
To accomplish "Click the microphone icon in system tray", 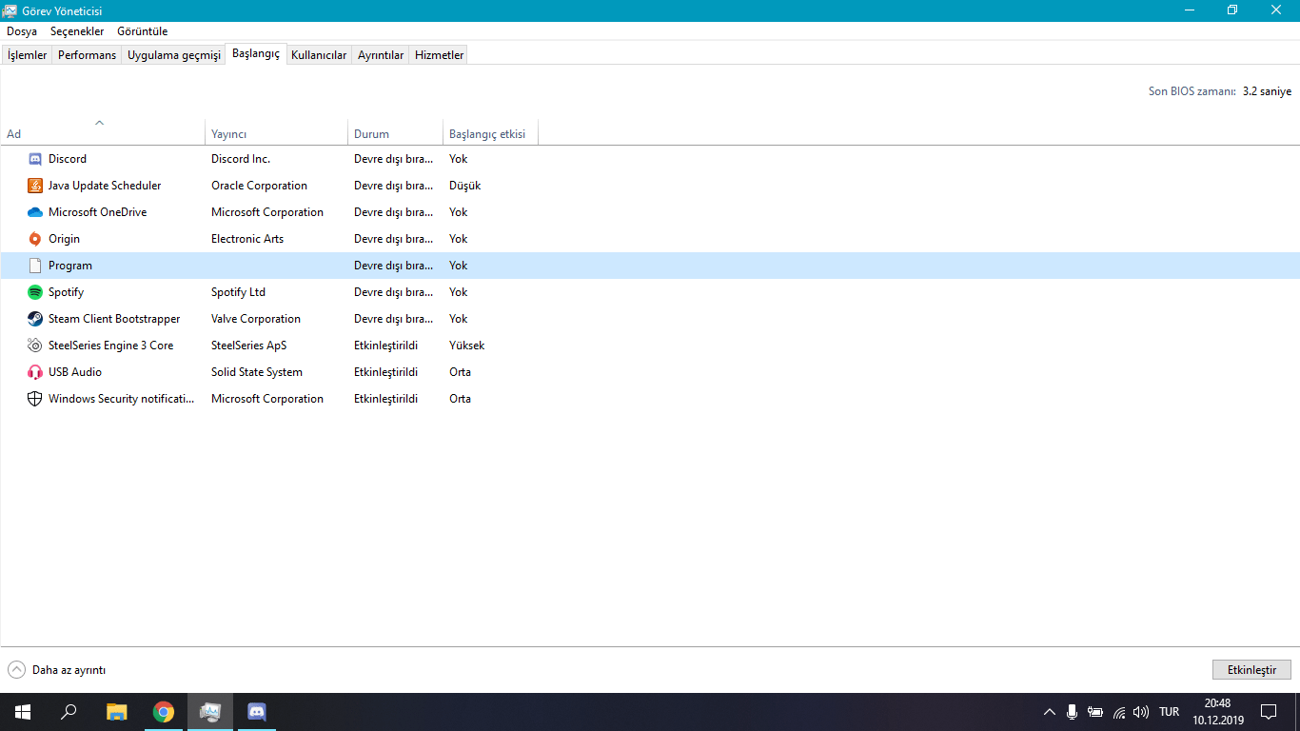I will pos(1072,712).
